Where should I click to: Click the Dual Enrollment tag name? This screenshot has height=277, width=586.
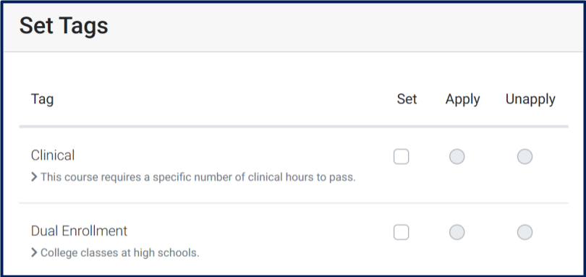pos(80,231)
